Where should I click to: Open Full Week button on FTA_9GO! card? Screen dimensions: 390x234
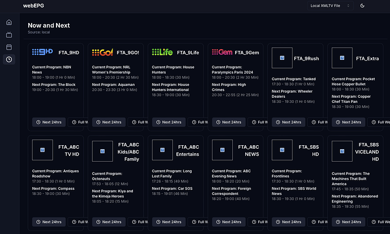(x=138, y=122)
